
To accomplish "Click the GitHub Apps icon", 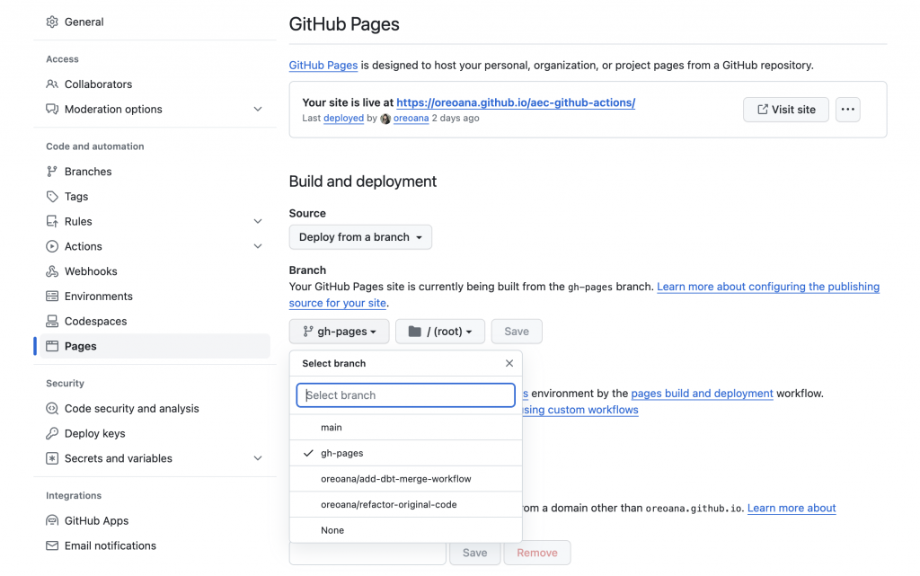I will 52,520.
